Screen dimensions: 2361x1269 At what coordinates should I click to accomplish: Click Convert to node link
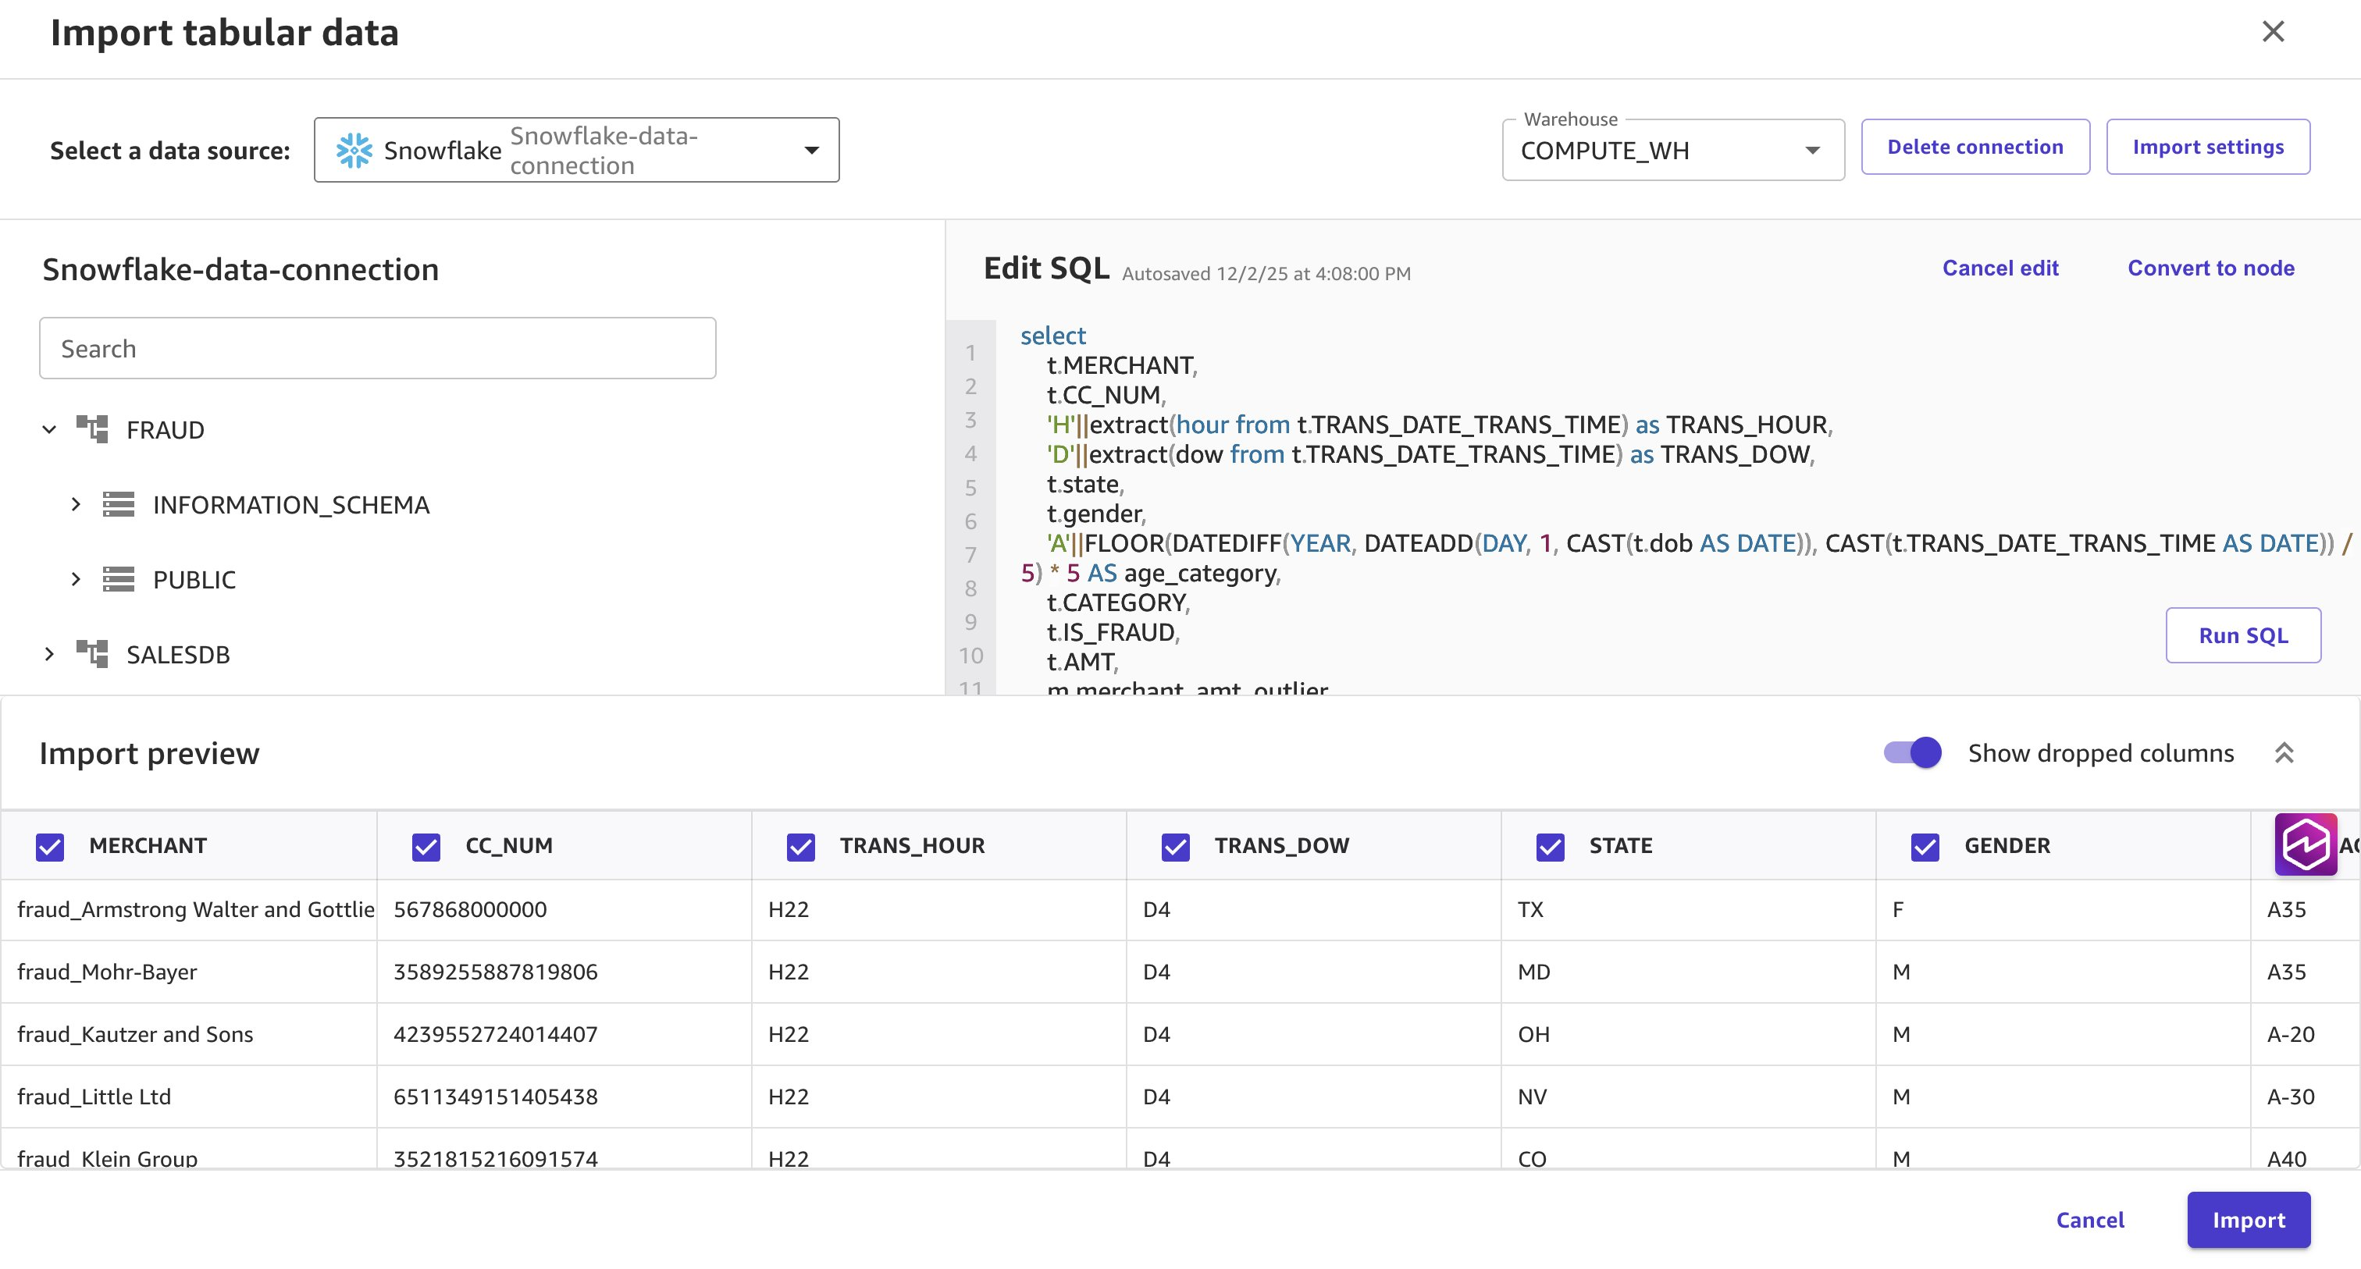coord(2210,268)
